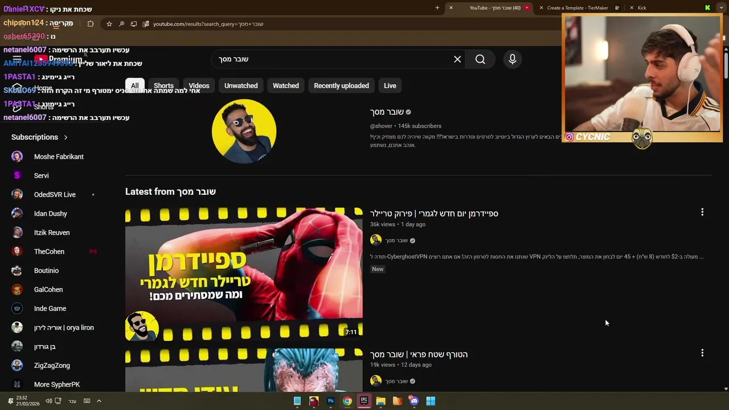729x410 pixels.
Task: Open More SypherPK channel in sidebar
Action: click(57, 384)
